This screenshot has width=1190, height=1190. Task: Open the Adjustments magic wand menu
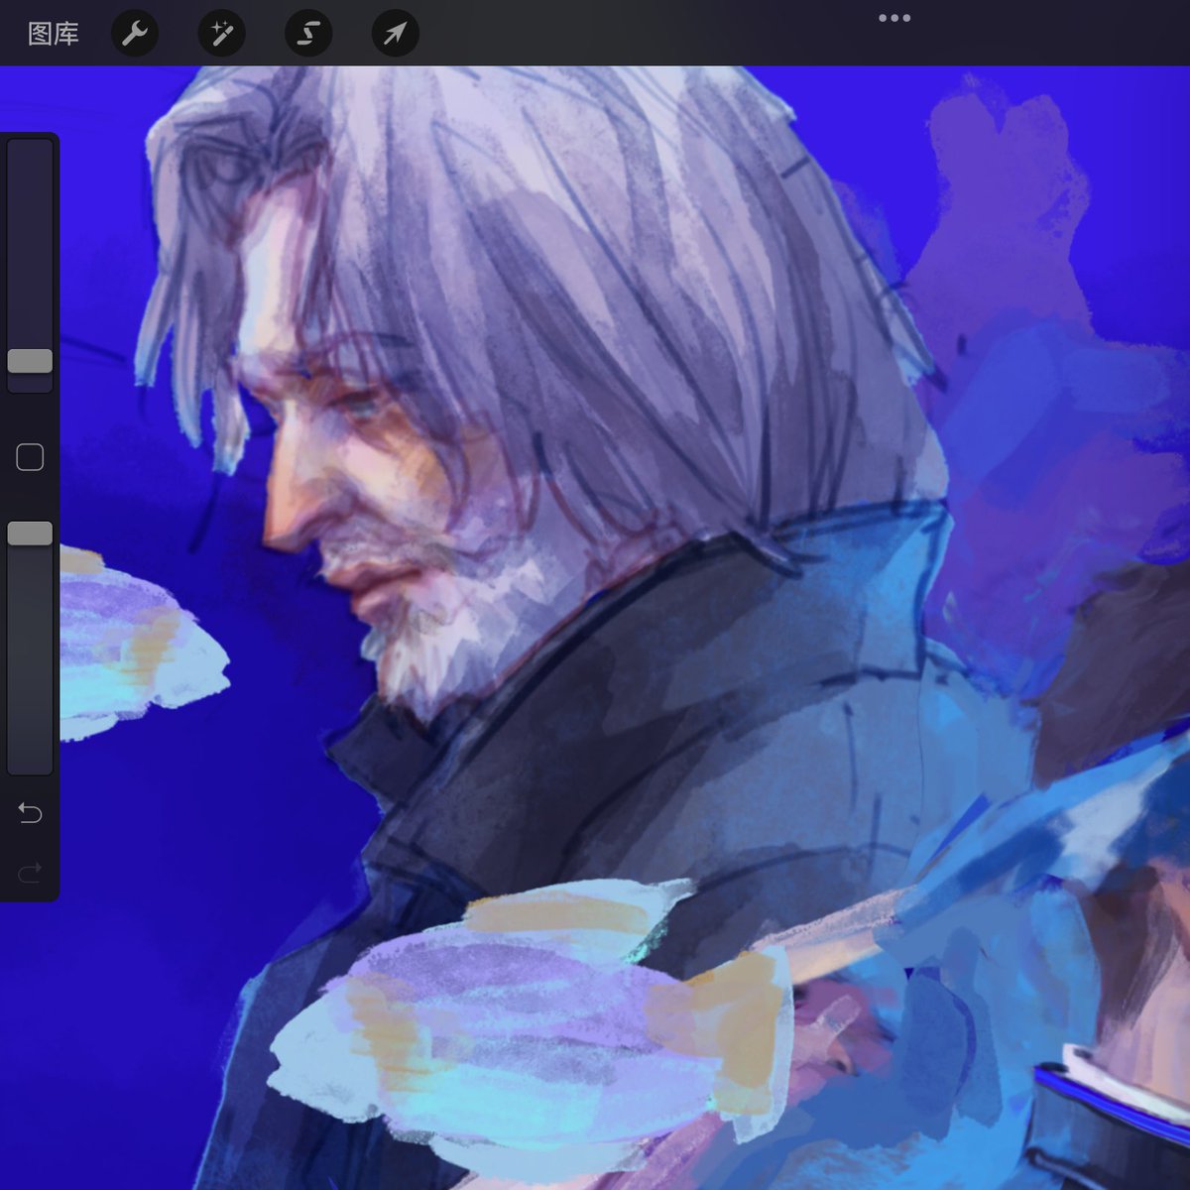tap(221, 34)
